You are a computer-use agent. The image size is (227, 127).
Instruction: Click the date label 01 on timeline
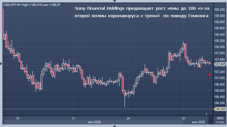click(183, 119)
